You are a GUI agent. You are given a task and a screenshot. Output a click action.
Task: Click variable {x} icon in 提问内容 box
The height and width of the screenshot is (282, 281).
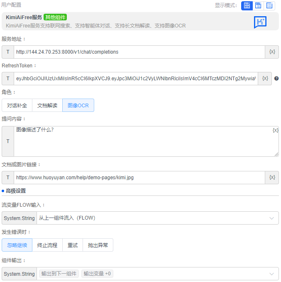coord(275,130)
